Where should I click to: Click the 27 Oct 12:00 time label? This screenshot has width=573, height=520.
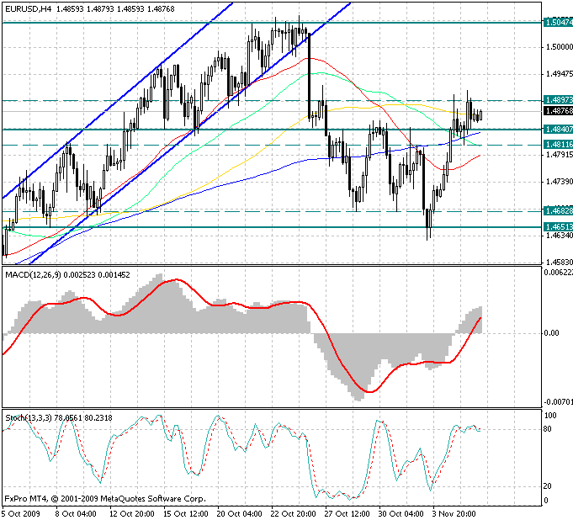point(348,513)
